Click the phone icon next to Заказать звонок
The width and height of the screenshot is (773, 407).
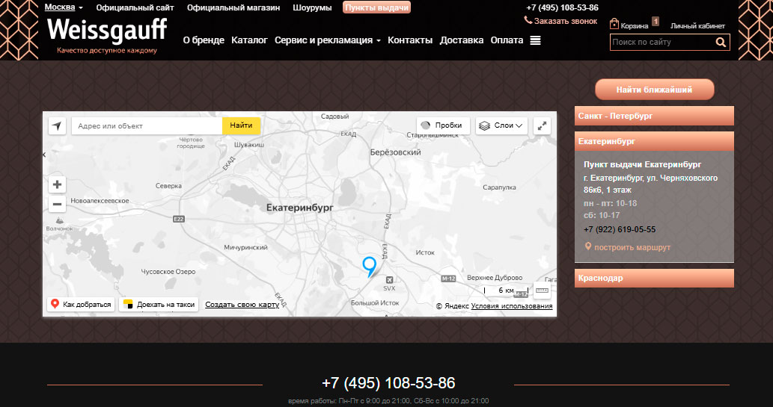pos(528,20)
